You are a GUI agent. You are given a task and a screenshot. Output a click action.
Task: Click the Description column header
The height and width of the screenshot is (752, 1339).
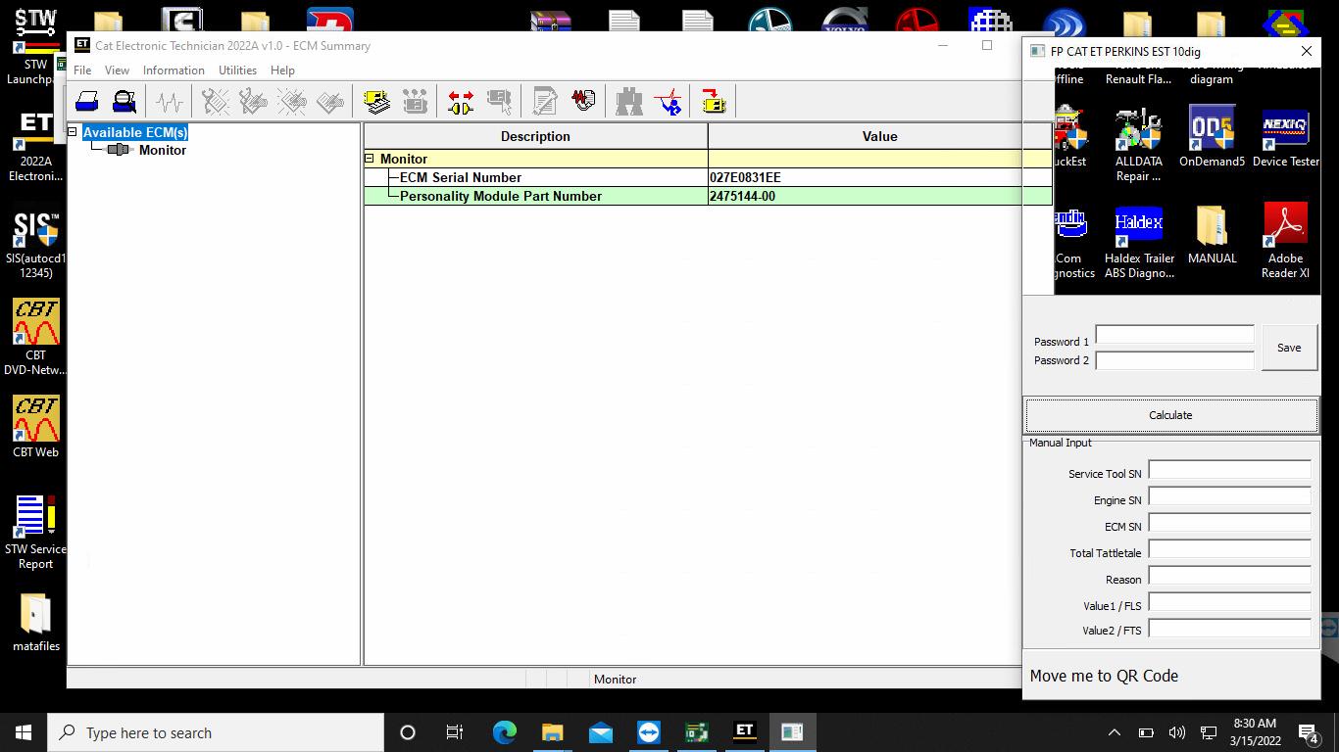pyautogui.click(x=535, y=136)
